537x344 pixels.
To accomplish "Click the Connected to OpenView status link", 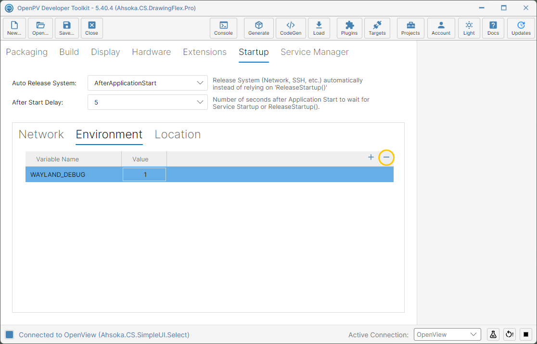I will coord(104,335).
